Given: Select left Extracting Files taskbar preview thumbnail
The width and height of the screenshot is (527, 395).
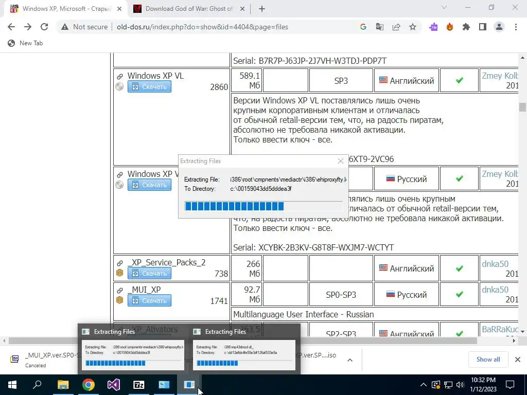Looking at the screenshot, I should tap(133, 355).
